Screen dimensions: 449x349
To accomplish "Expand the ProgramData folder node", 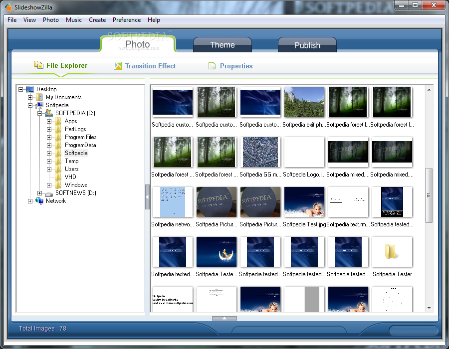I will click(49, 145).
